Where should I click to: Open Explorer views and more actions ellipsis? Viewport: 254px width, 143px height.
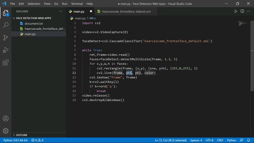[60, 12]
